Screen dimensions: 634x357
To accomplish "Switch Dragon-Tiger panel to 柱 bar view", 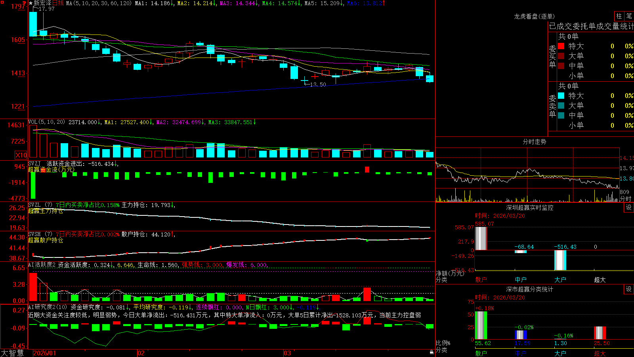I will [x=619, y=16].
